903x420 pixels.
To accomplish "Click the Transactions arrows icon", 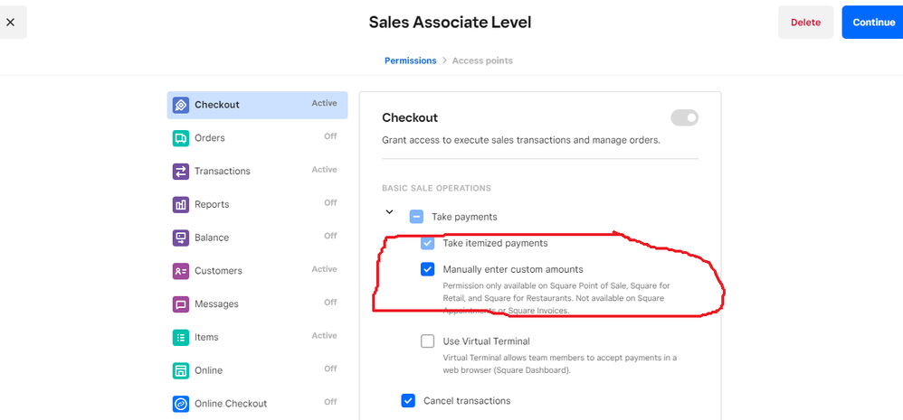I will pos(180,172).
